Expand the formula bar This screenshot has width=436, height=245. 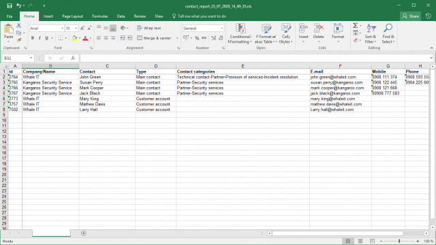pyautogui.click(x=431, y=58)
